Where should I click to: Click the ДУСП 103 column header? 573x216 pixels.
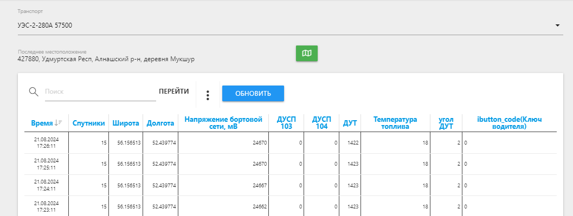point(286,123)
